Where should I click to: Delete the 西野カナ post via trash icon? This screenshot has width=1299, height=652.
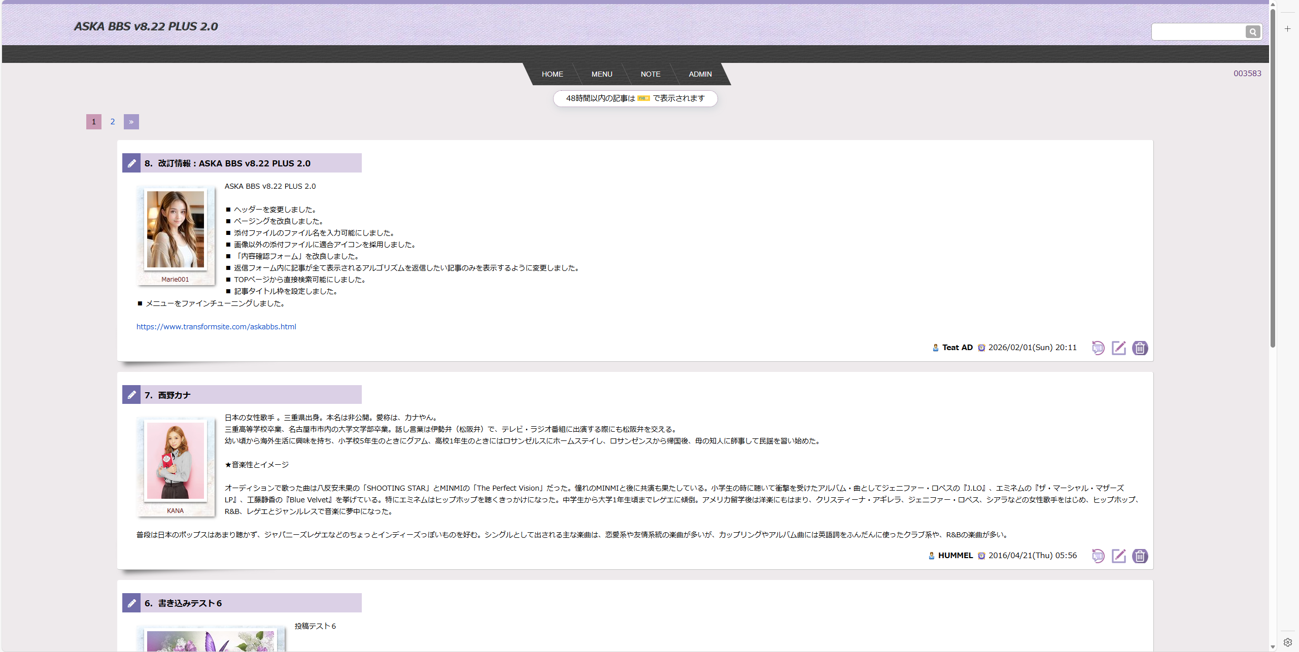1140,556
